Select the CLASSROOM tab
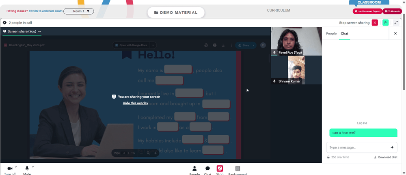The image size is (406, 175). coord(369,2)
